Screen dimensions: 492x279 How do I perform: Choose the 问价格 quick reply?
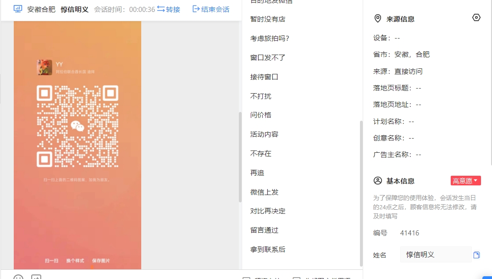(x=261, y=115)
